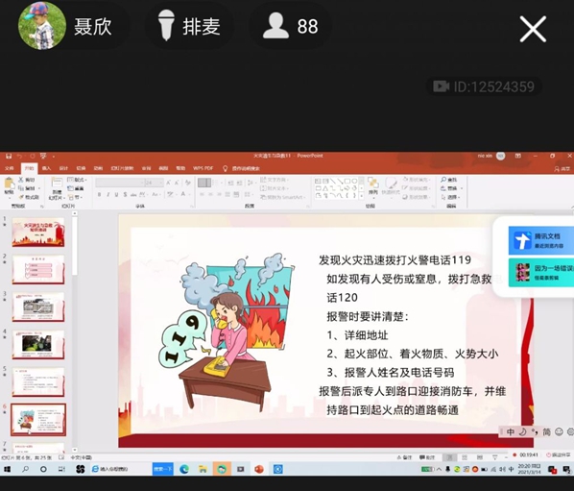Open host 聂欣's avatar profile
574x491 pixels.
[41, 26]
